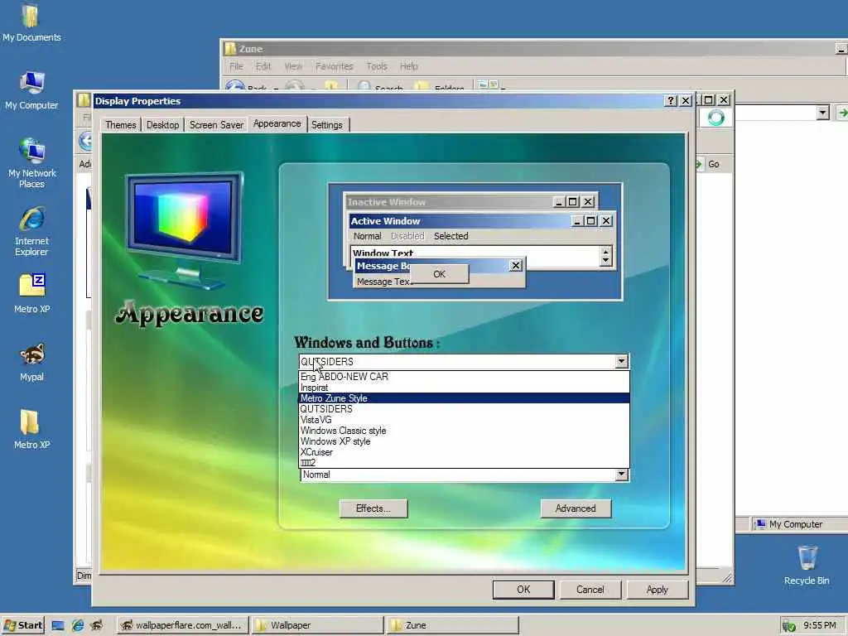Image resolution: width=848 pixels, height=636 pixels.
Task: Click Show Desktop quick launch icon
Action: click(x=58, y=626)
